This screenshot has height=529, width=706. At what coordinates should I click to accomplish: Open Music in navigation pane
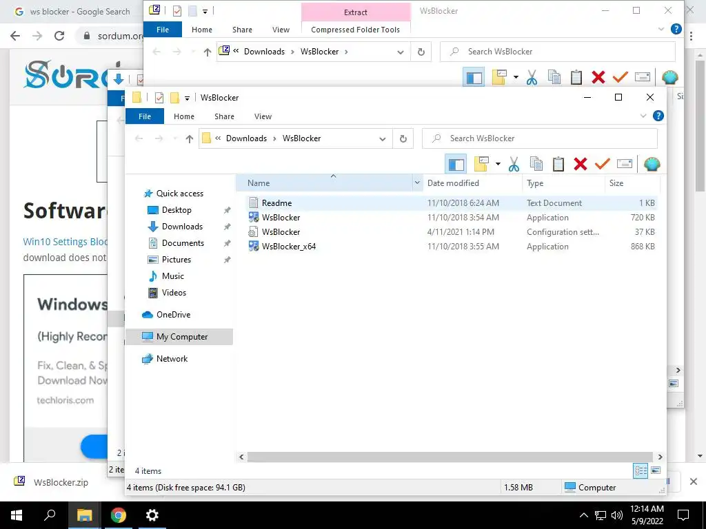[x=166, y=276]
